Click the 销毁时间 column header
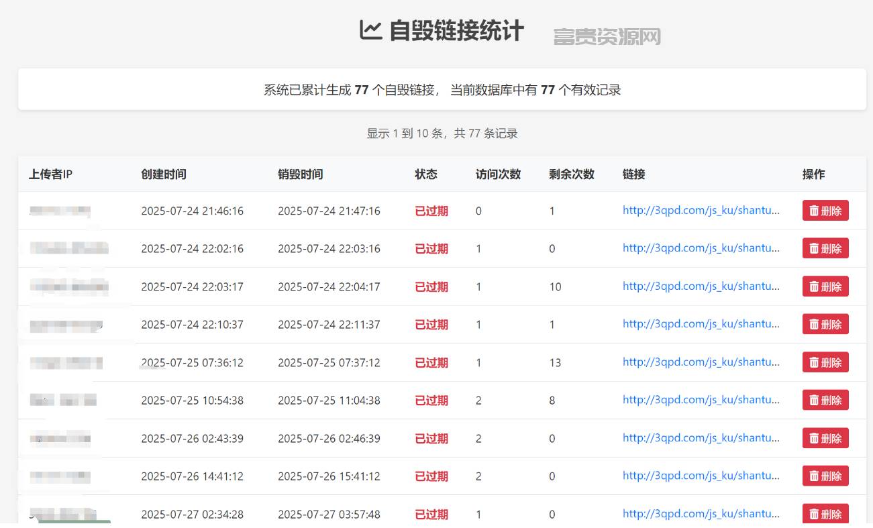Image resolution: width=873 pixels, height=528 pixels. click(x=301, y=174)
